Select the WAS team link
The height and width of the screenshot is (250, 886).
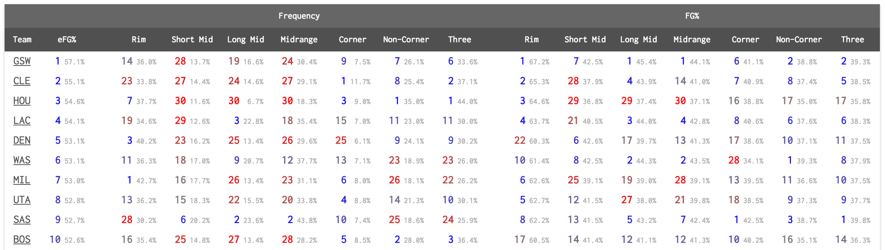point(22,160)
